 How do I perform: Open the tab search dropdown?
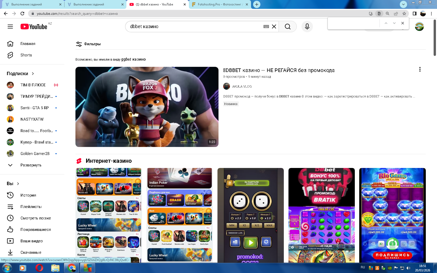(403, 4)
